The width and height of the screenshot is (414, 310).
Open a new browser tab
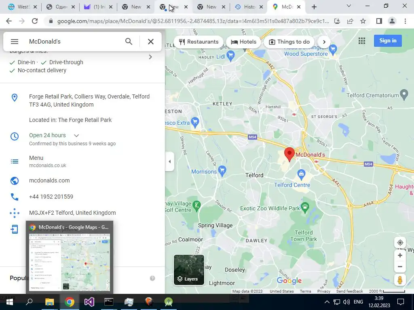(x=314, y=7)
